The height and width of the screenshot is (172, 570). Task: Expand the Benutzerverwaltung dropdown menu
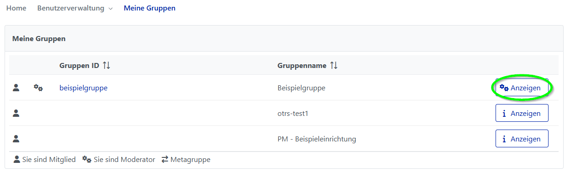point(75,8)
